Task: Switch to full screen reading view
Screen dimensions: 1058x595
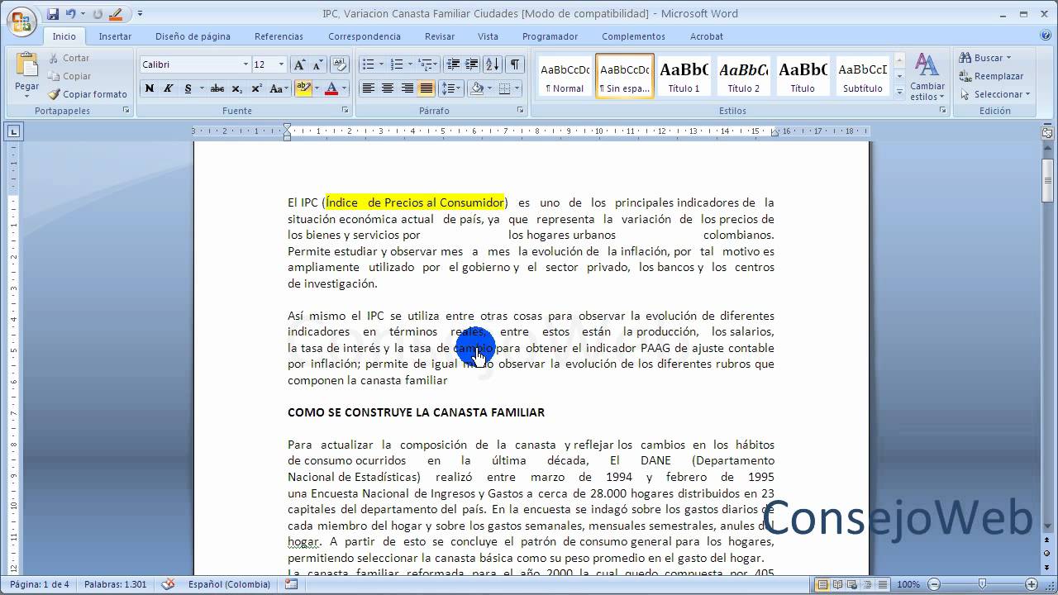Action: (837, 585)
